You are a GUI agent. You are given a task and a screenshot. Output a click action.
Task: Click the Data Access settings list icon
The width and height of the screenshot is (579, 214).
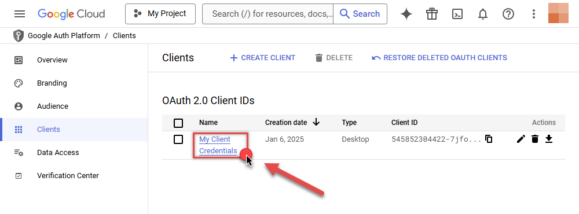pos(19,152)
